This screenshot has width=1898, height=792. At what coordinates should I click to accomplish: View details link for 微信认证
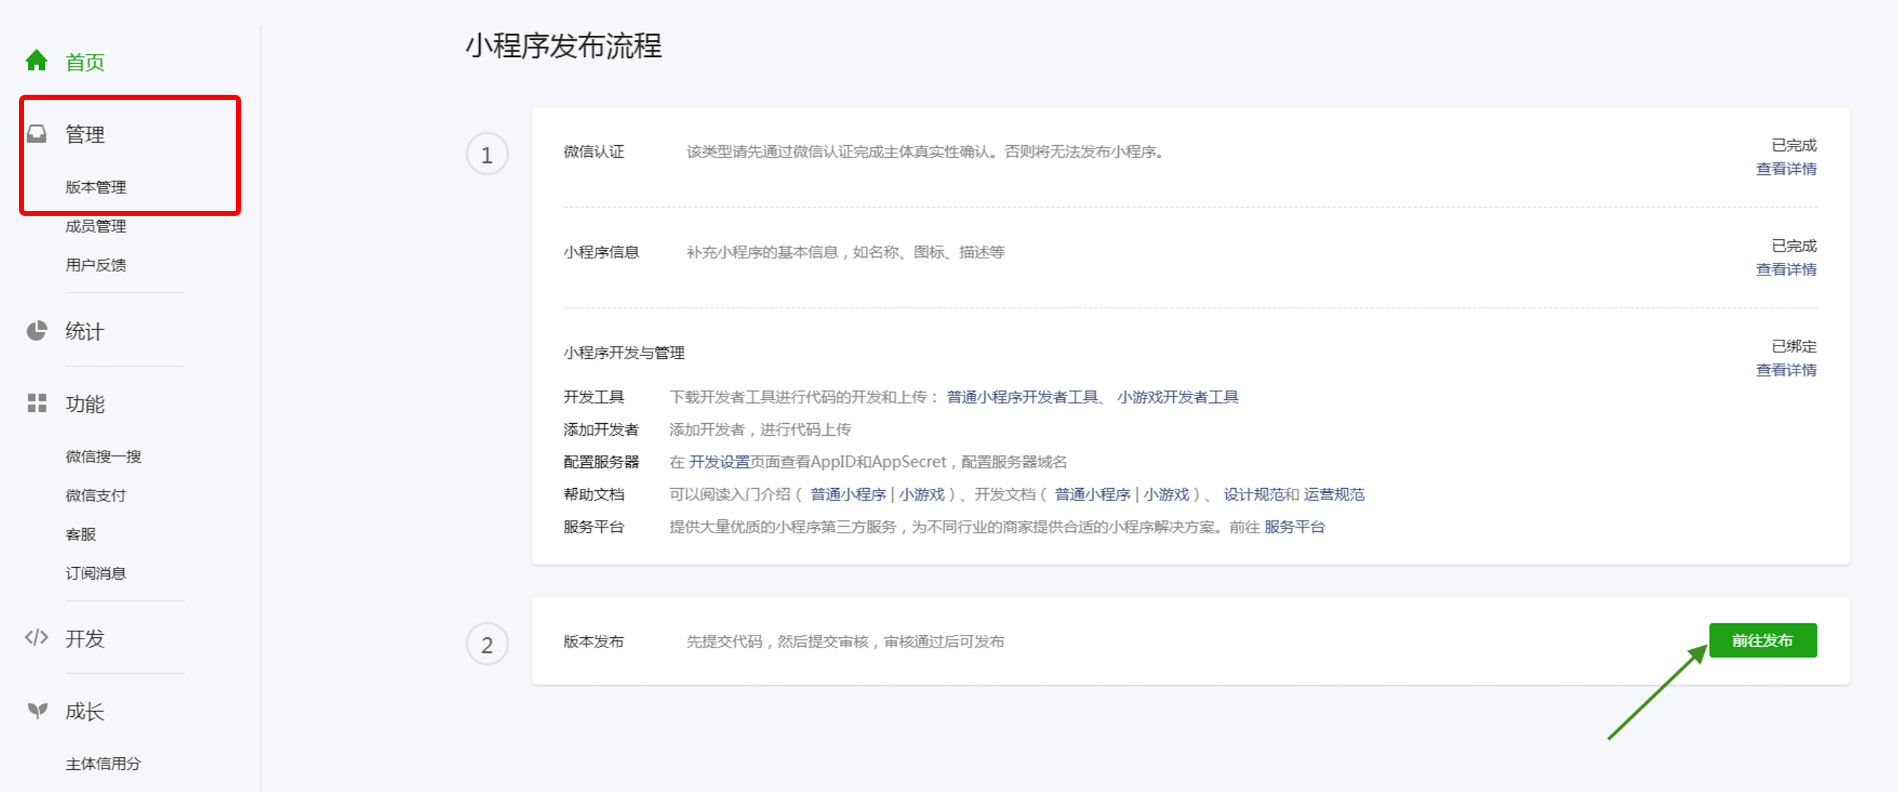(1786, 169)
